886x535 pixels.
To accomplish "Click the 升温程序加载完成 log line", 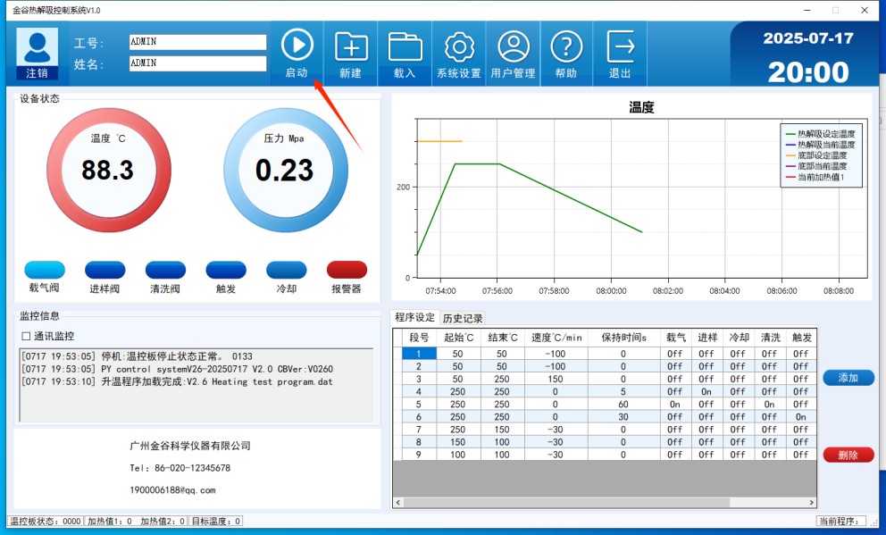I will click(177, 382).
